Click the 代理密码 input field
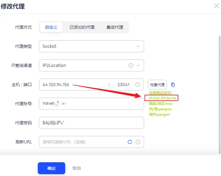The width and height of the screenshot is (221, 176). click(91, 123)
